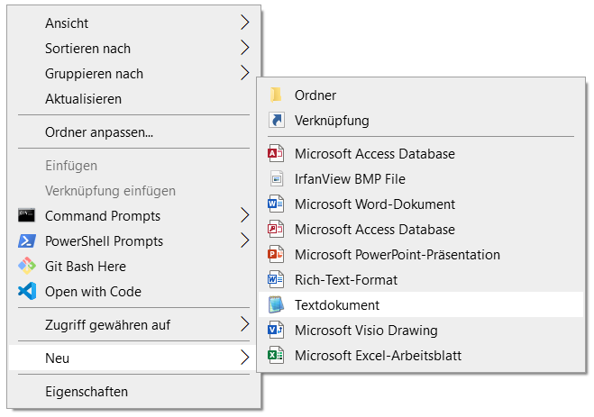Click the yellow Ordner folder icon
Image resolution: width=594 pixels, height=417 pixels.
276,95
